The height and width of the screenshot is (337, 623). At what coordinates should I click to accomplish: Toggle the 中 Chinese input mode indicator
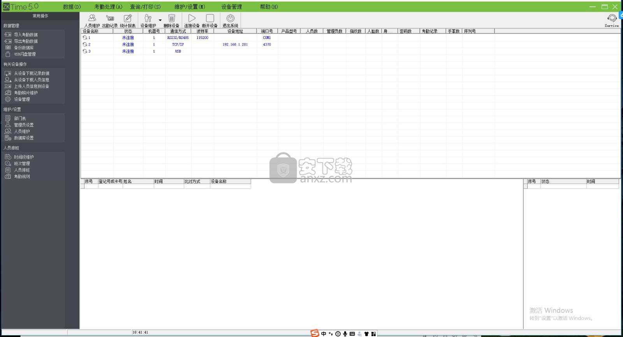[x=324, y=334]
